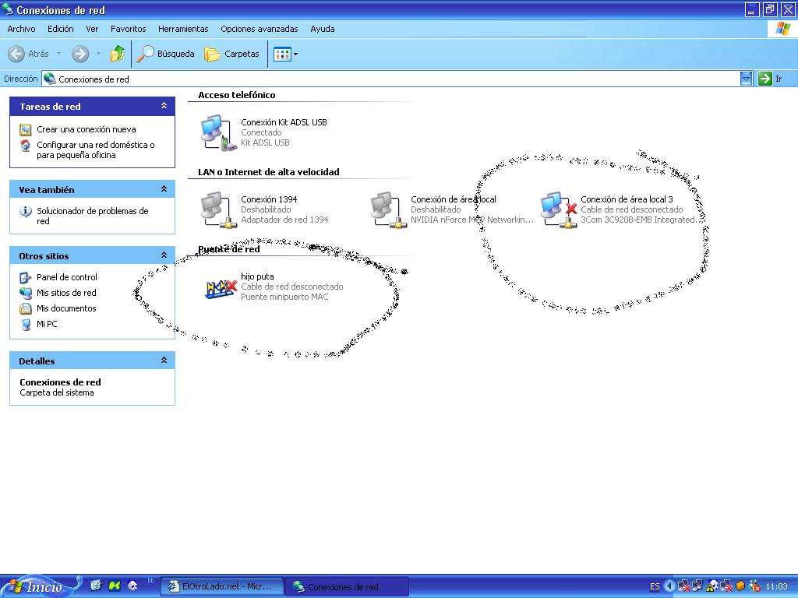
Task: Click Crear una conexión nueva link
Action: pos(86,129)
